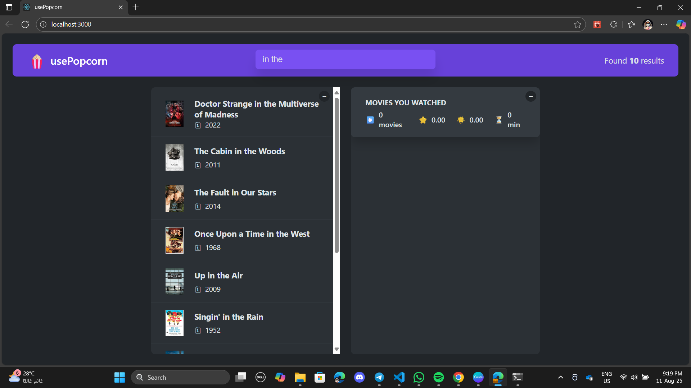Open browser Extensions puzzle icon
Screen dimensions: 691x388
(613, 24)
